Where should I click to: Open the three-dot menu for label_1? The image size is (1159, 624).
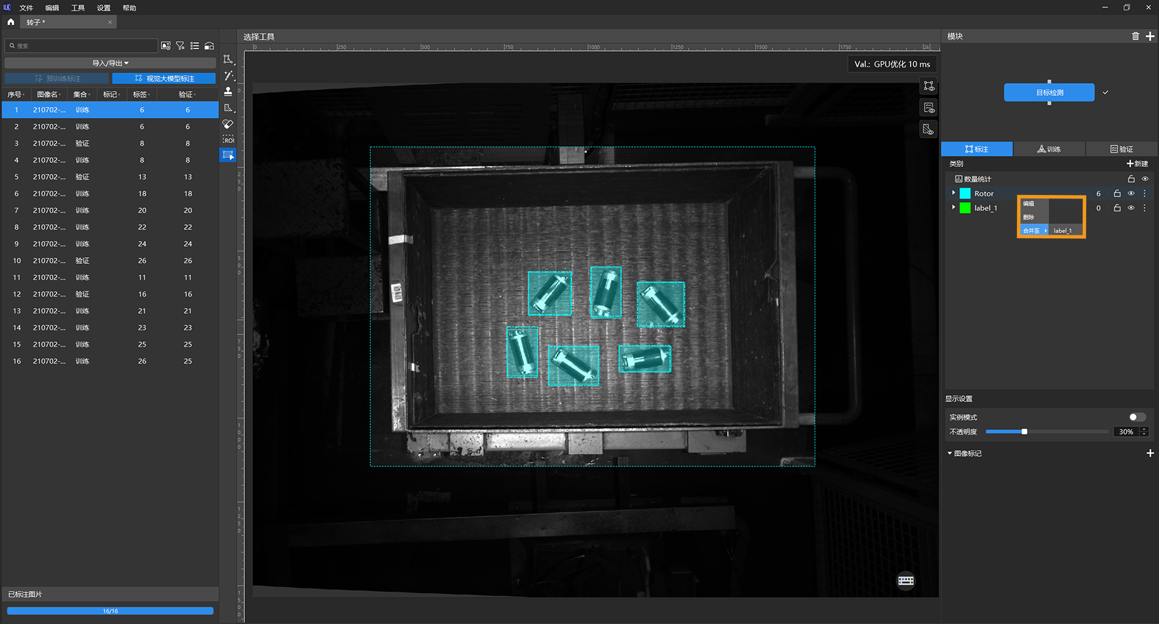1145,208
